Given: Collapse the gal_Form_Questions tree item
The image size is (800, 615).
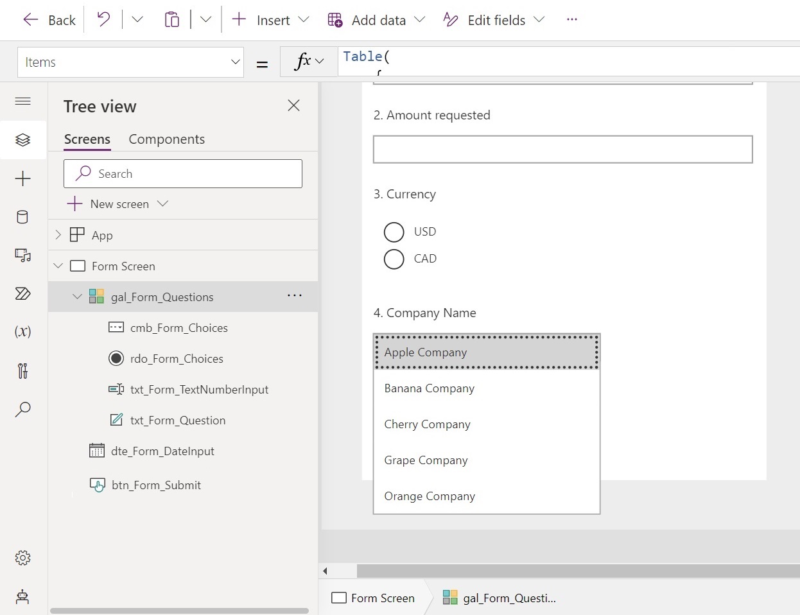Looking at the screenshot, I should tap(78, 297).
